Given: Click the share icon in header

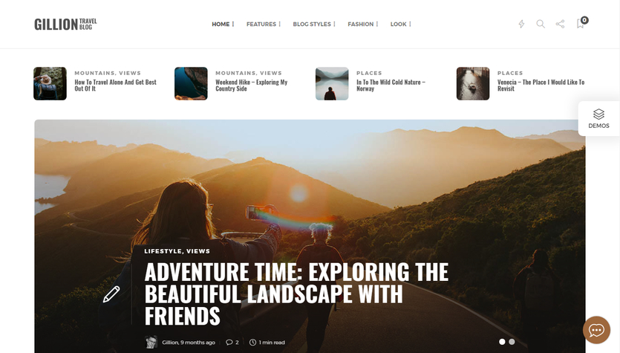Looking at the screenshot, I should click(x=560, y=24).
